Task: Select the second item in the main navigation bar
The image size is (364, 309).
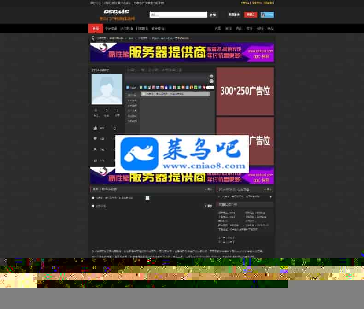Action: click(111, 29)
